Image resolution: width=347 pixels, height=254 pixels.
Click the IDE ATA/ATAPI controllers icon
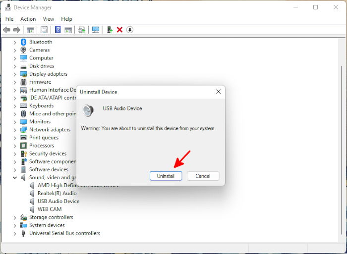pos(23,98)
